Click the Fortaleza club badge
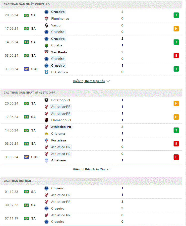The width and height of the screenshot is (186, 226). (46, 140)
